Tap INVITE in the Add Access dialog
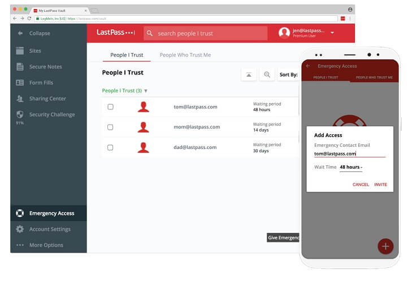This screenshot has width=412, height=282. click(x=380, y=184)
